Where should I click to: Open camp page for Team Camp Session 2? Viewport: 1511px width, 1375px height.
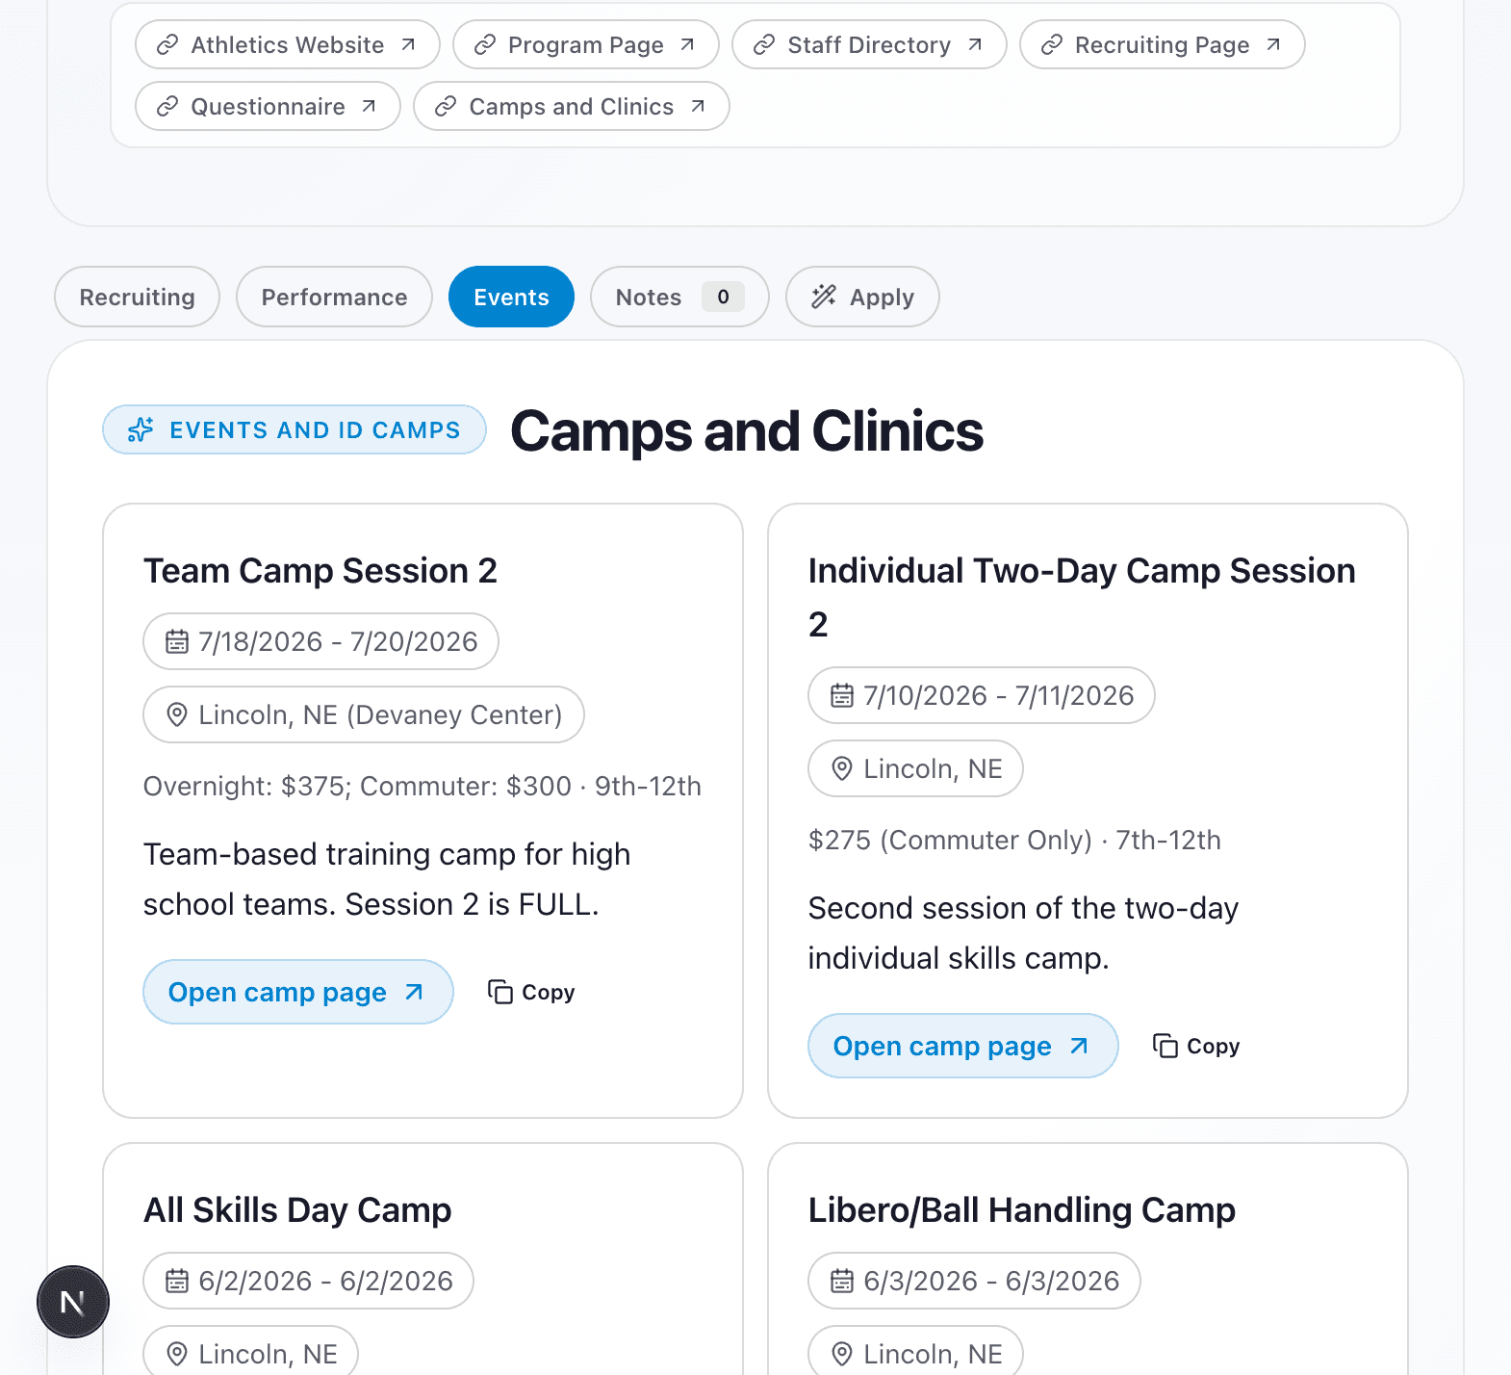pos(297,991)
